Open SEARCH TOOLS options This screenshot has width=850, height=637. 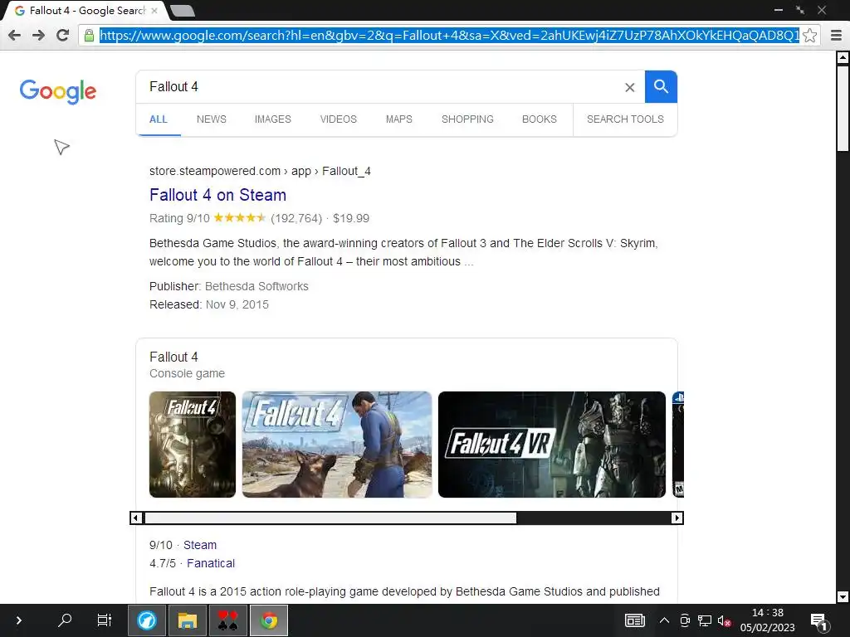pos(625,119)
